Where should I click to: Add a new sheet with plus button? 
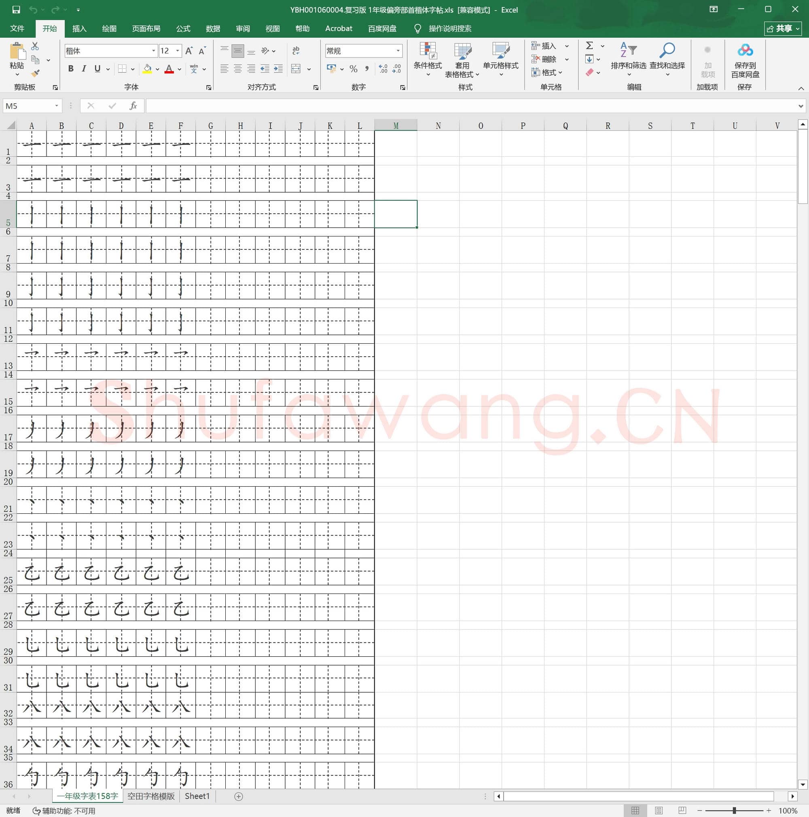(x=238, y=796)
